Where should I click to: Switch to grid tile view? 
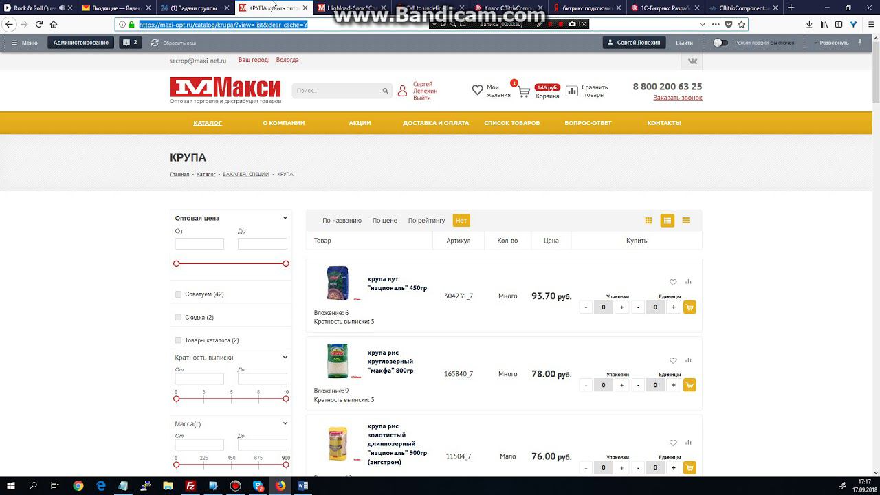click(648, 221)
